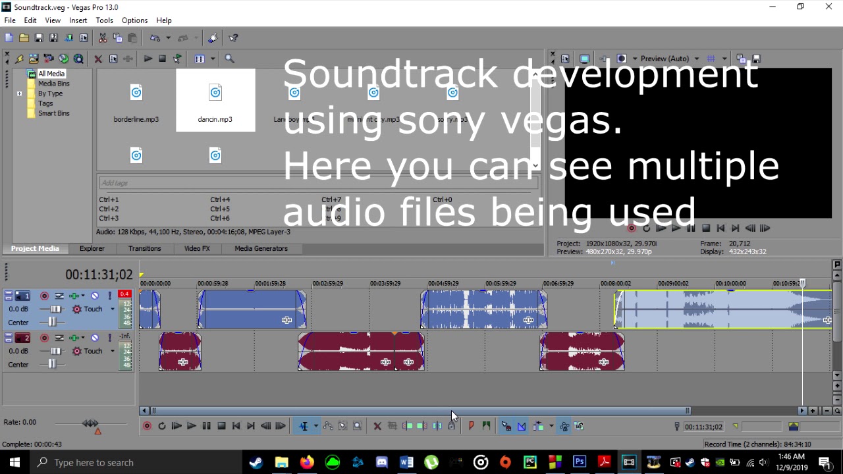
Task: Open track 1 Touch automation mode dropdown
Action: click(x=112, y=309)
